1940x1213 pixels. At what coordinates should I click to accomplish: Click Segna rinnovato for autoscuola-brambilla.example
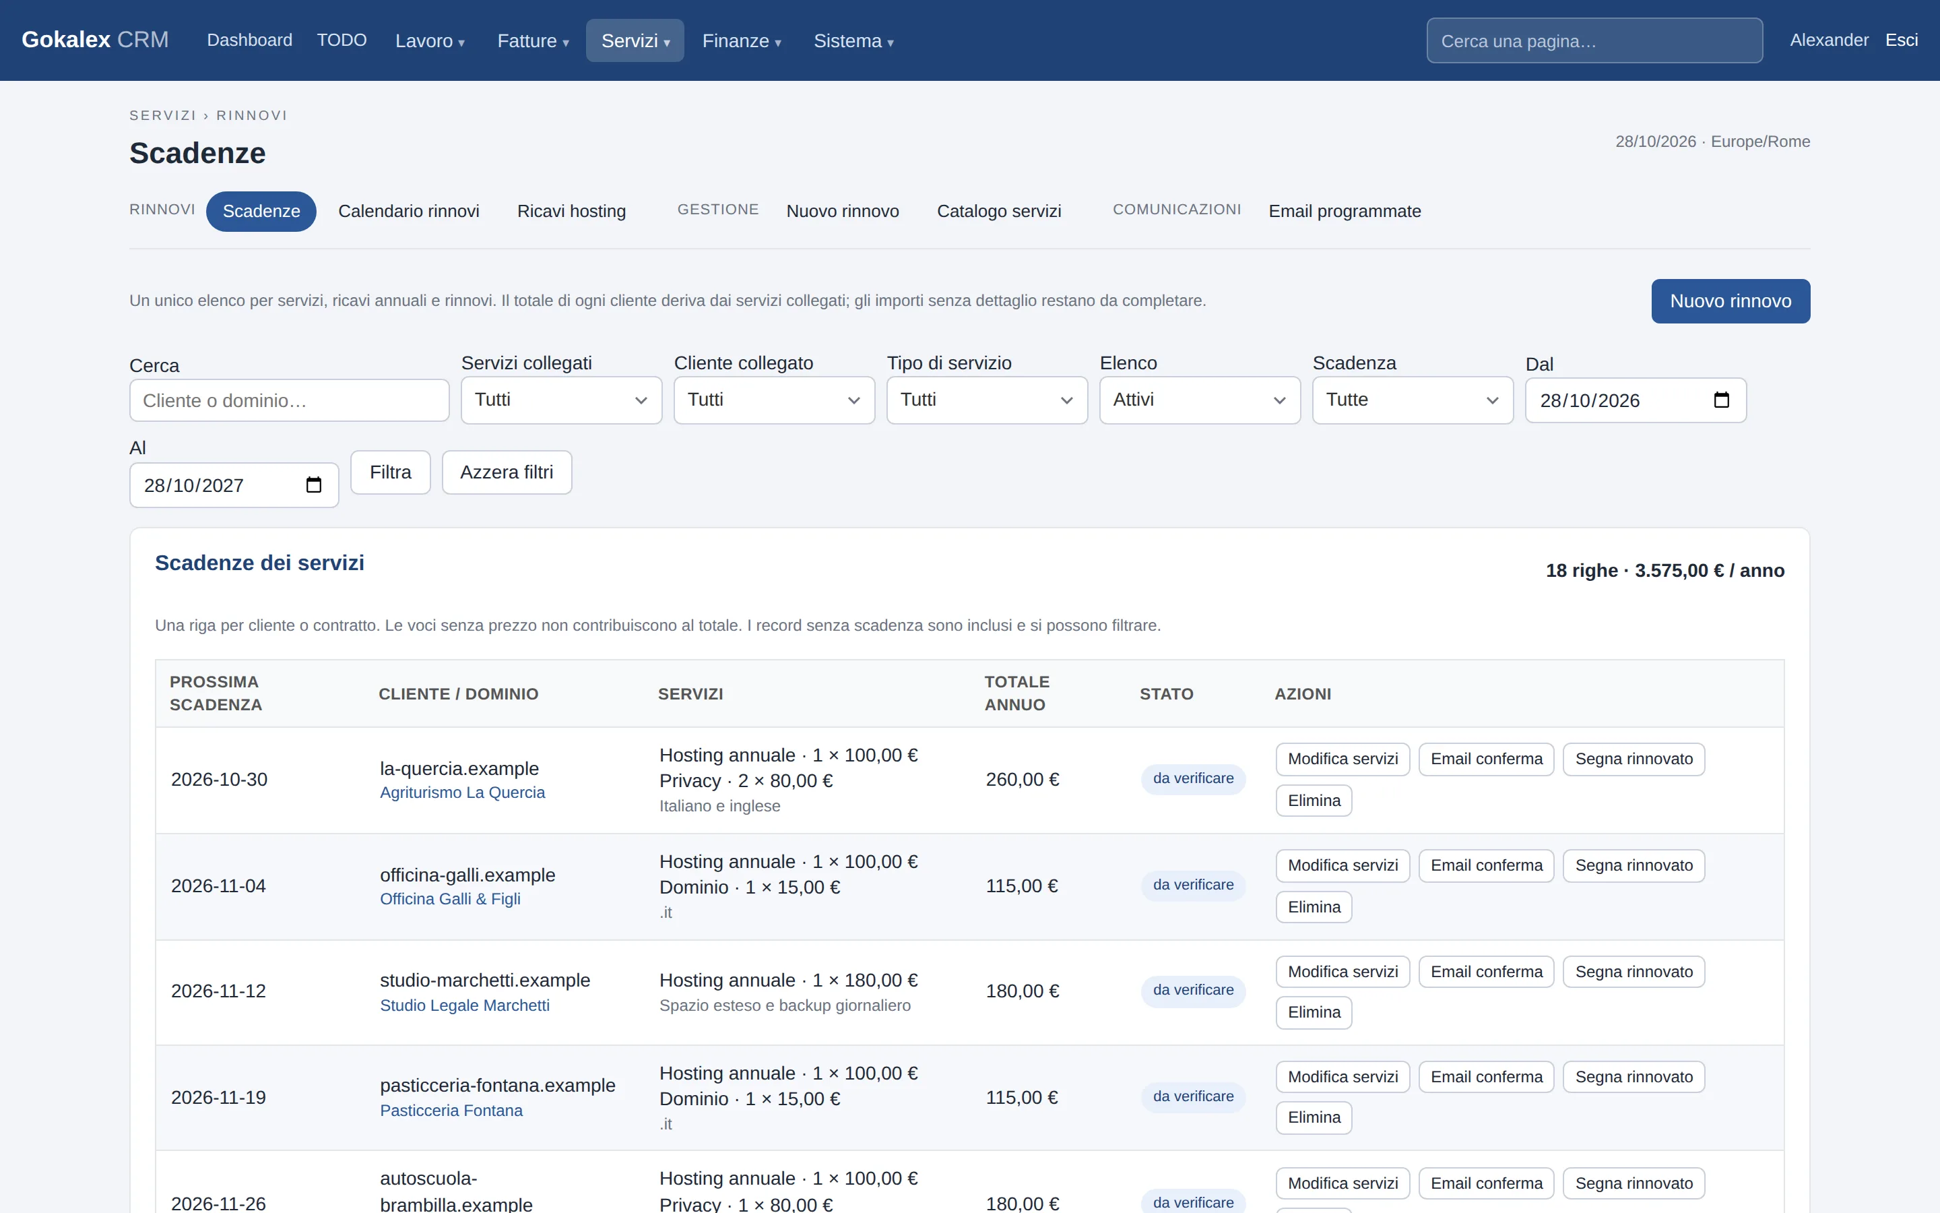point(1633,1183)
